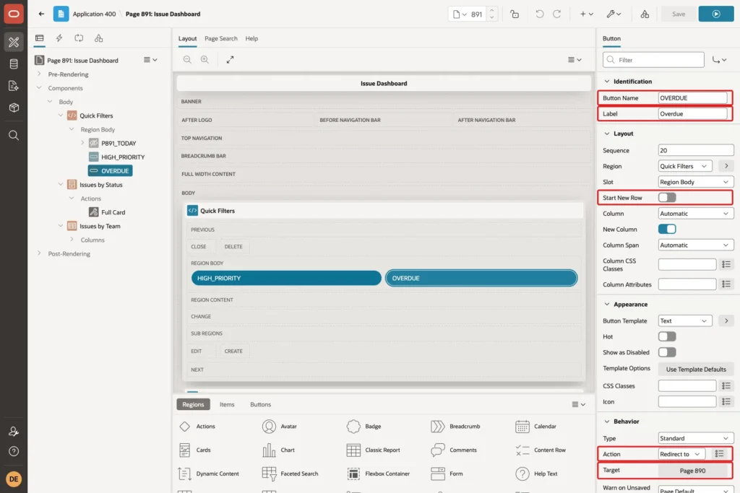The height and width of the screenshot is (493, 740).
Task: Open the administration user icon
Action: pyautogui.click(x=14, y=431)
